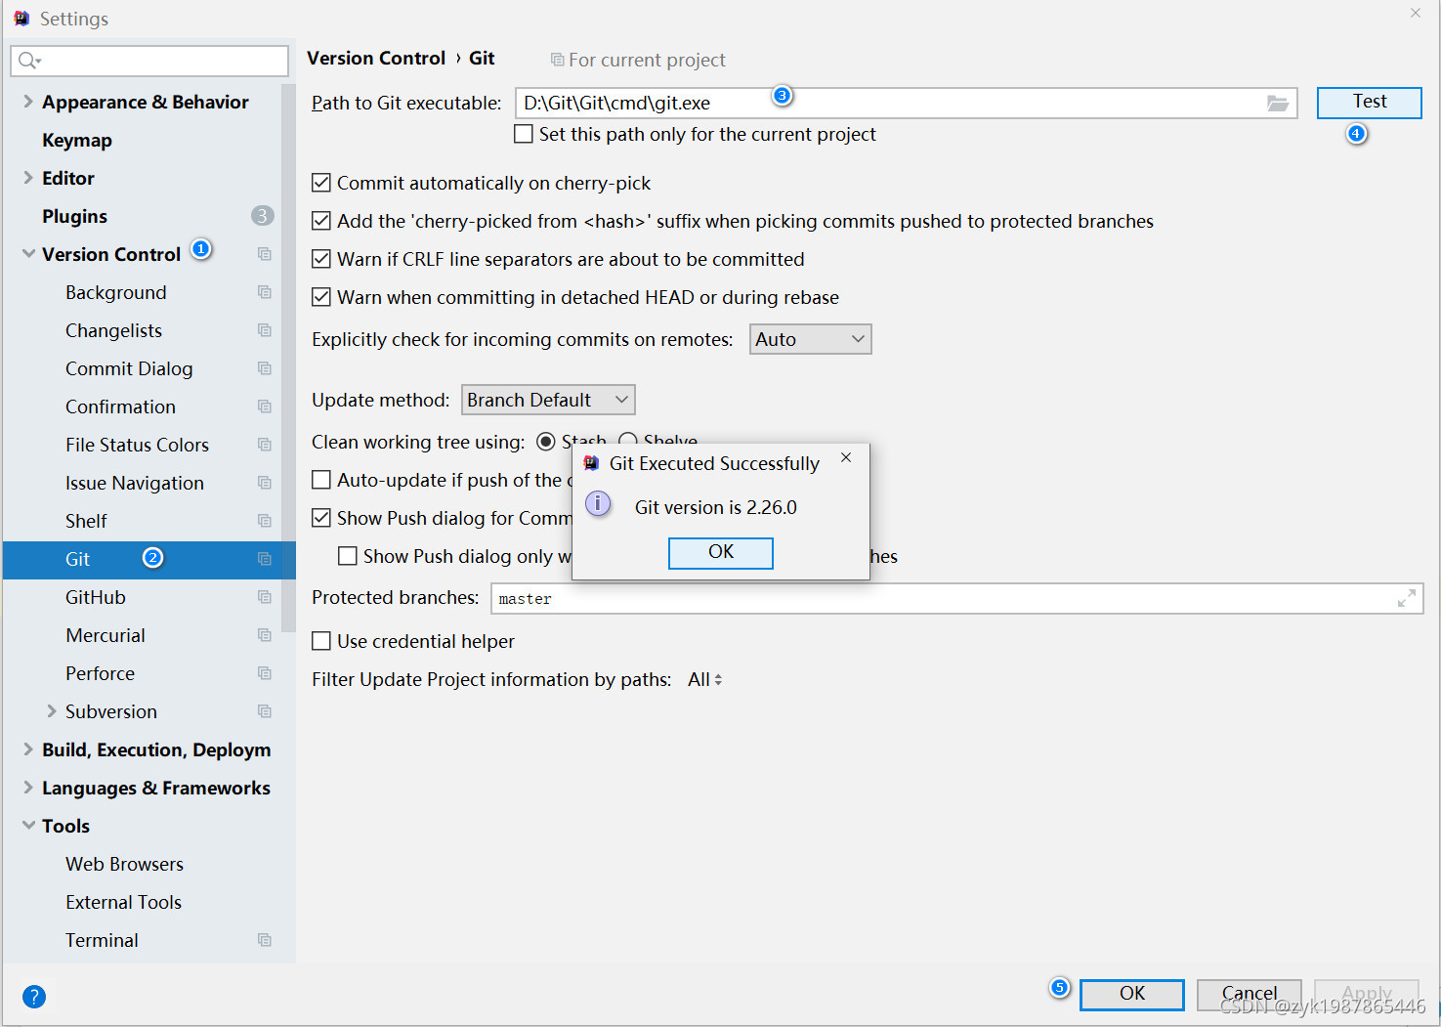Enable 'Show Push dialog only when' checkbox
The image size is (1441, 1027).
coord(348,557)
